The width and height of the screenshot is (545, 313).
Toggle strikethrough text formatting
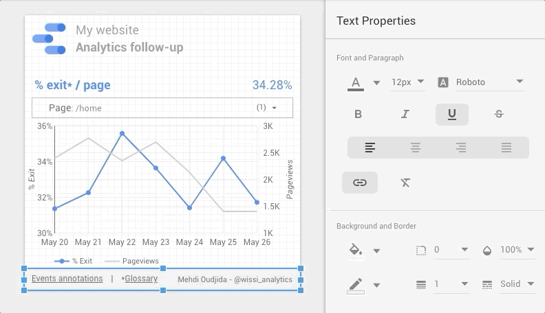click(x=499, y=114)
